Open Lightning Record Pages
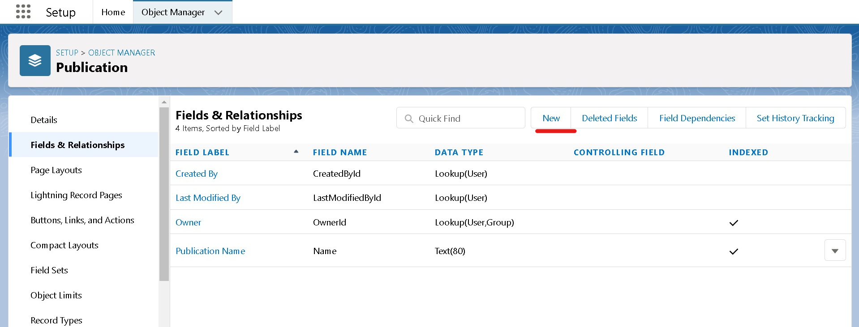 tap(76, 195)
